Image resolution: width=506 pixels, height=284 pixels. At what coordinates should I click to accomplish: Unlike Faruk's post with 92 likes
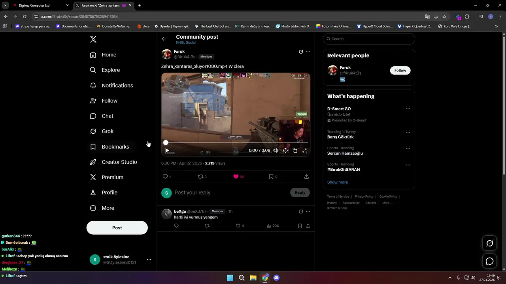(x=236, y=177)
